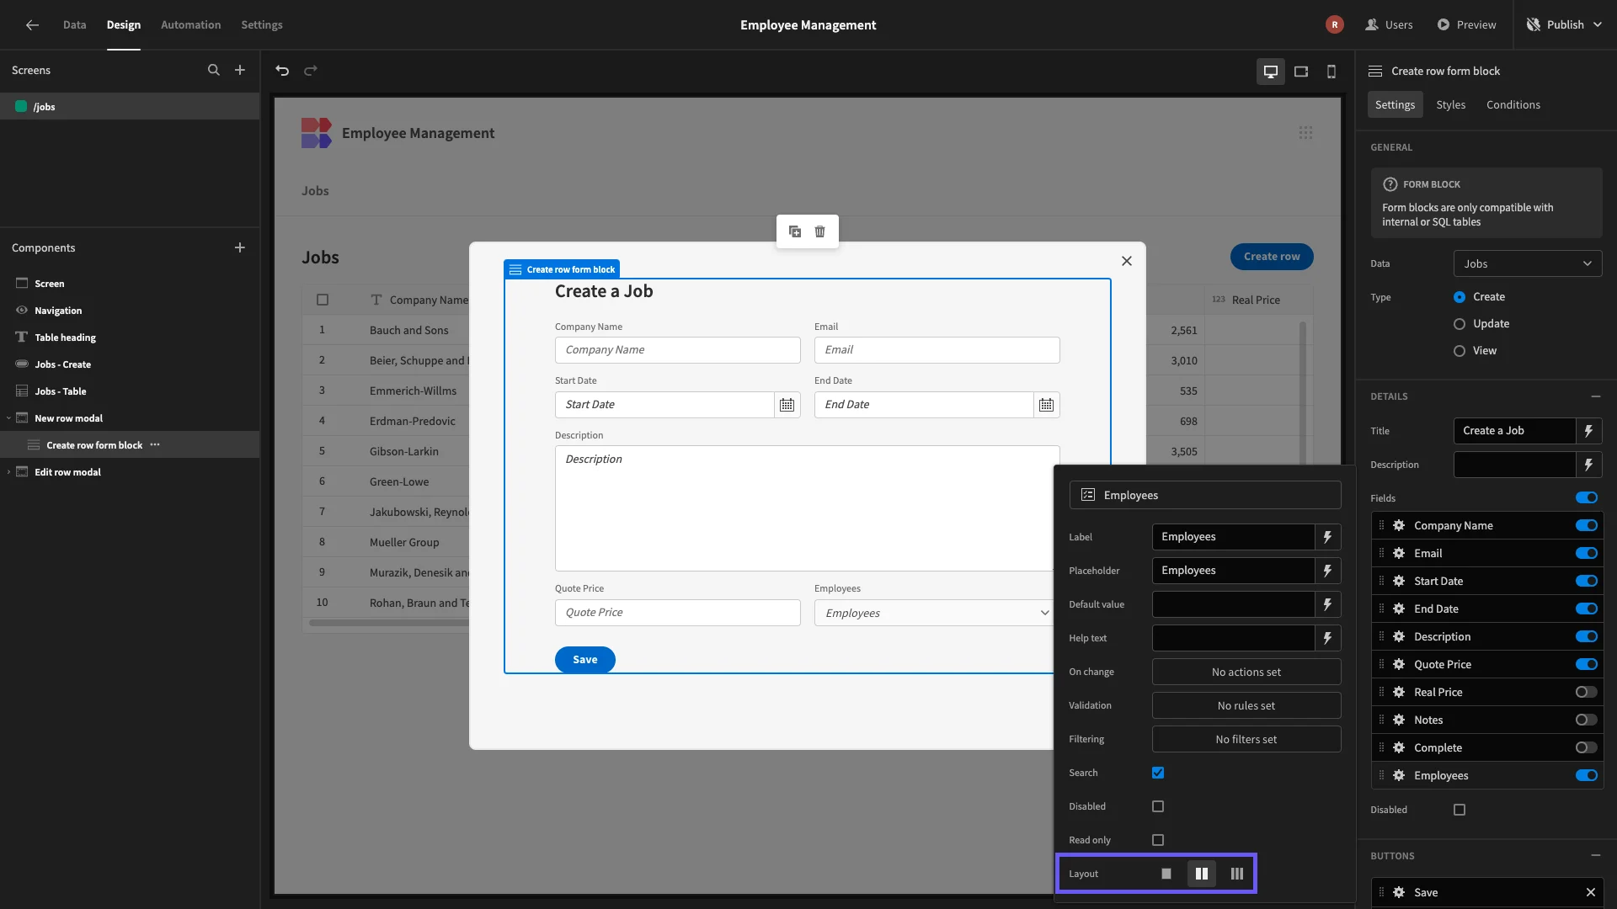The height and width of the screenshot is (909, 1617).
Task: Enable the Complete field
Action: point(1587,747)
